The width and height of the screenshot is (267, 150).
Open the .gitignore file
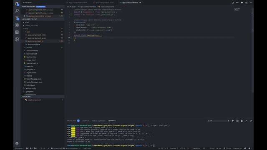(30, 92)
